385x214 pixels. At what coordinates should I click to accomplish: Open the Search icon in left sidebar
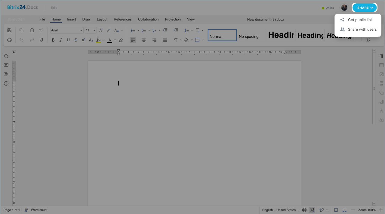tap(6, 56)
